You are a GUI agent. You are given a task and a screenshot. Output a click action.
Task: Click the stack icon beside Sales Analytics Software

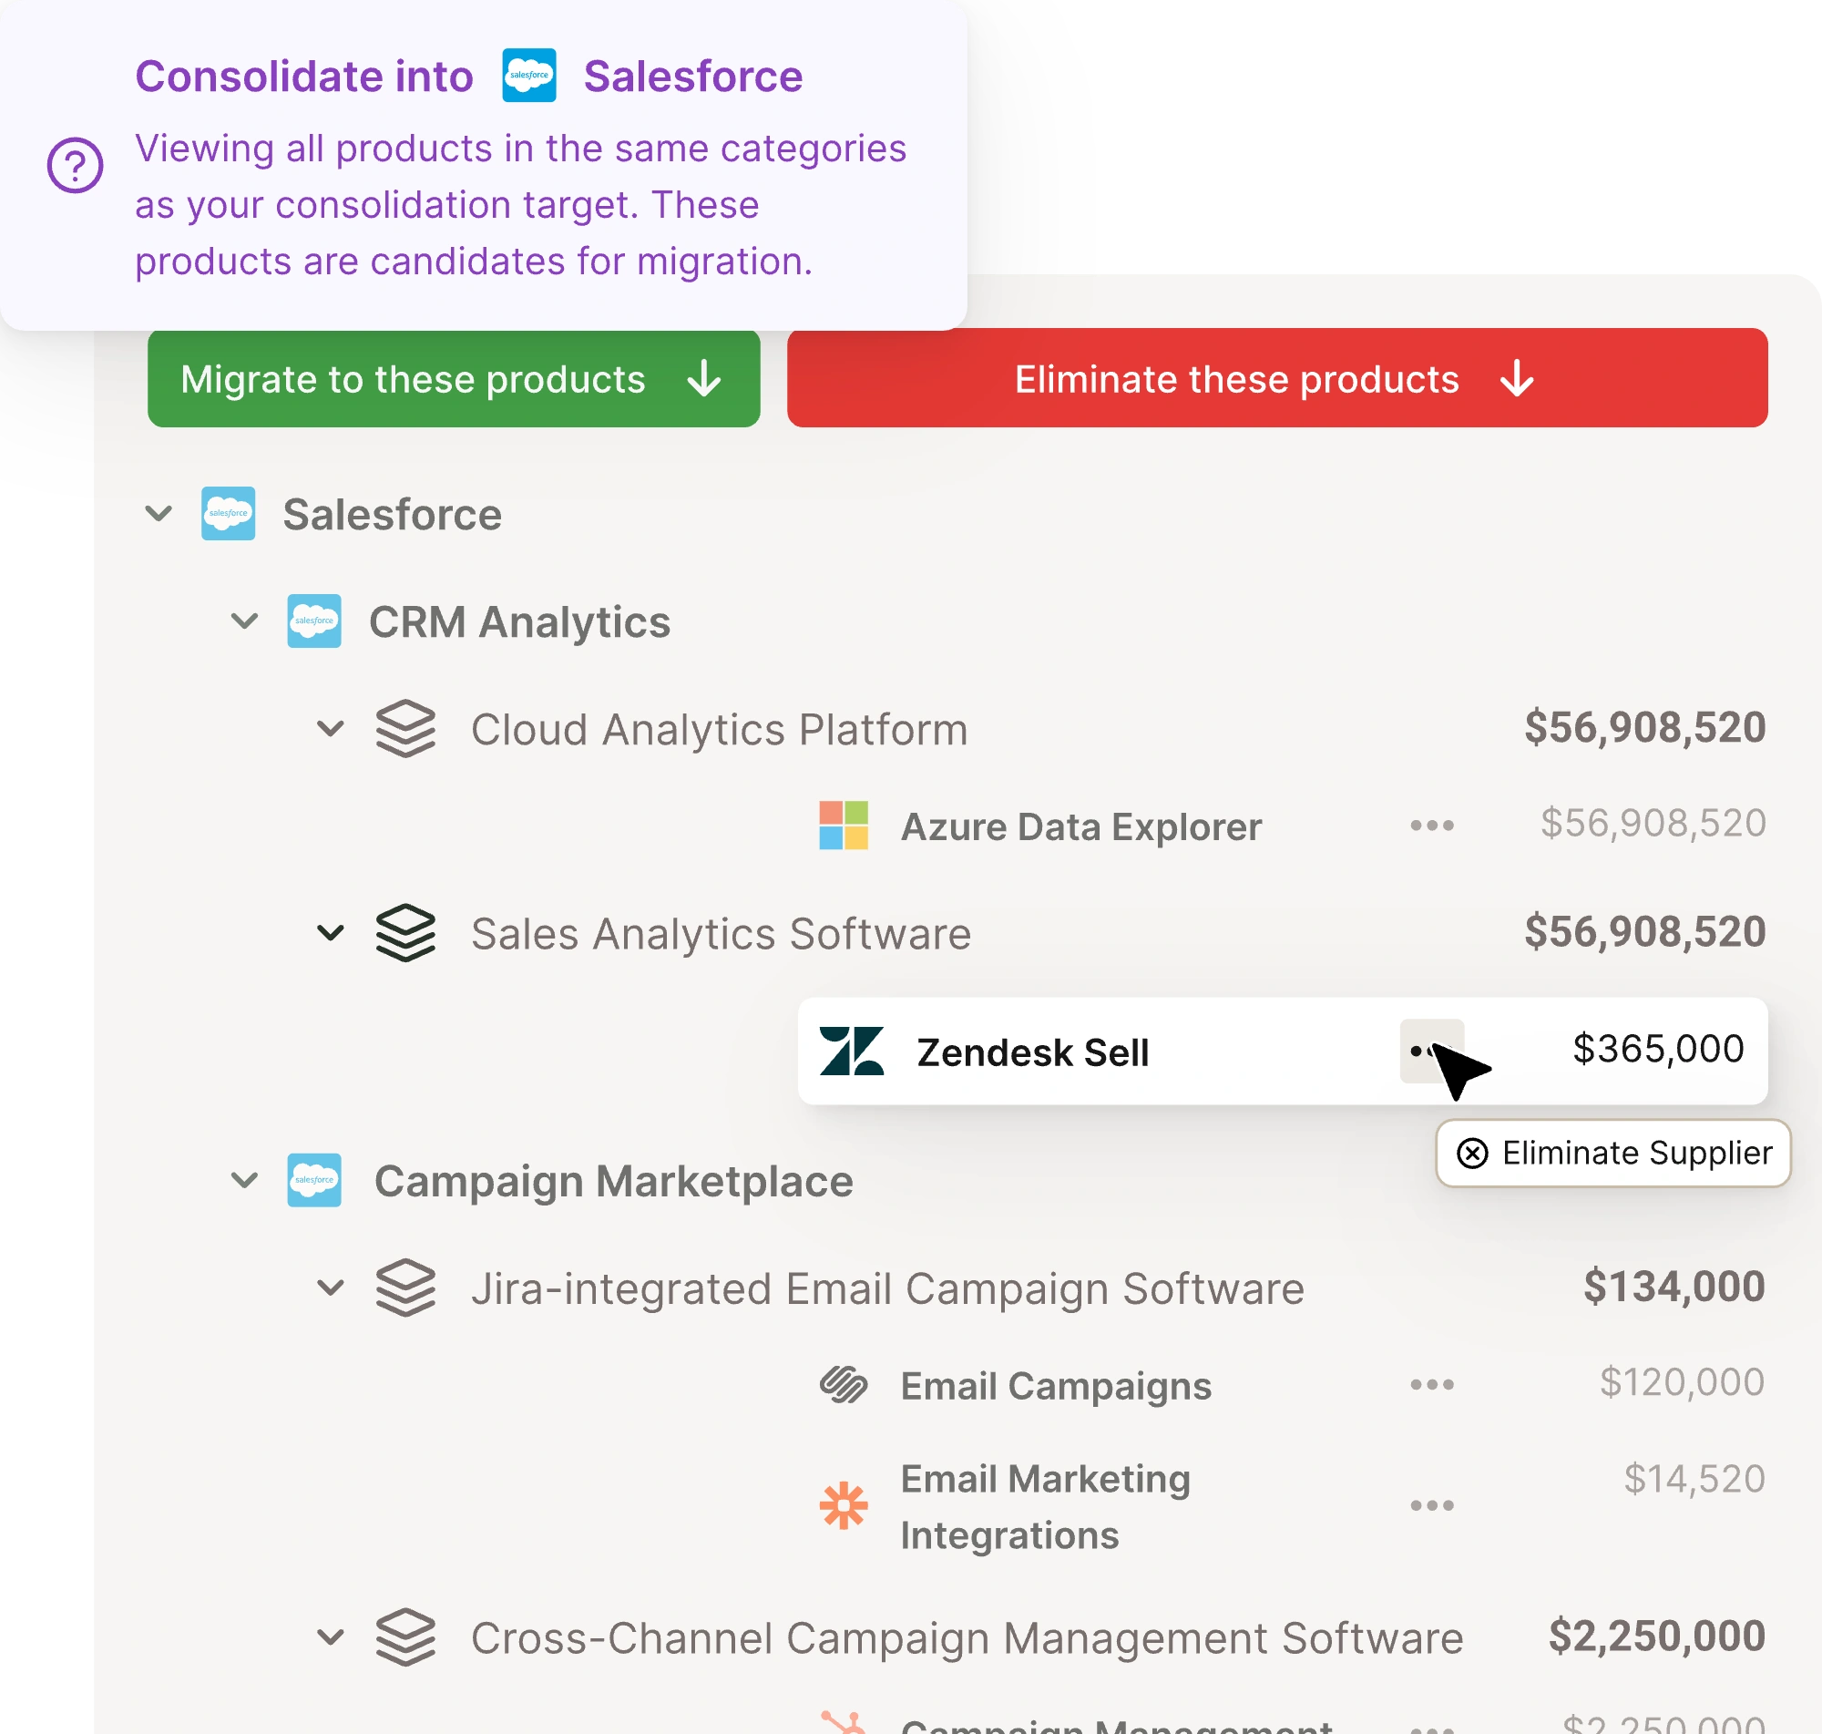405,934
